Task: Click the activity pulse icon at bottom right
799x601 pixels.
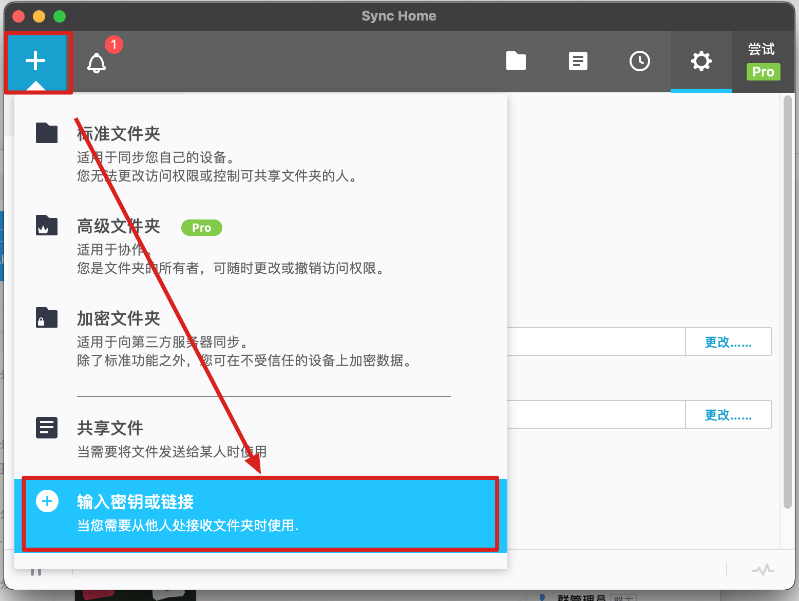Action: [x=763, y=570]
